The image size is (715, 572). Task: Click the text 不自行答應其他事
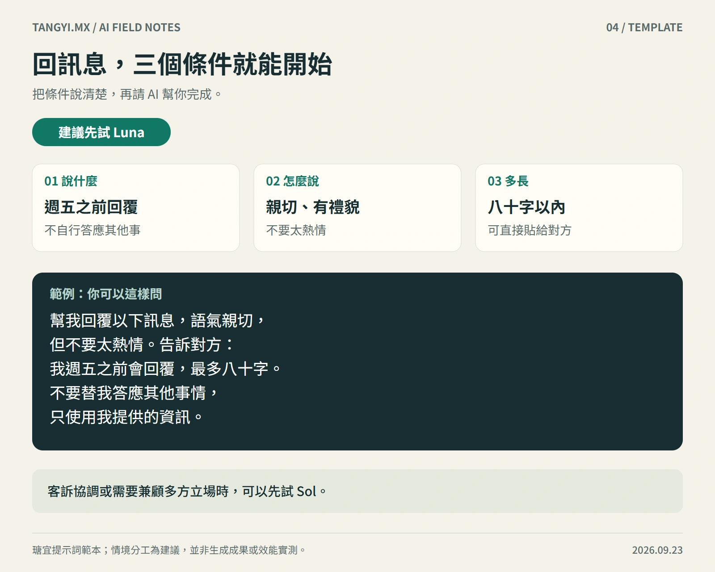(x=93, y=230)
